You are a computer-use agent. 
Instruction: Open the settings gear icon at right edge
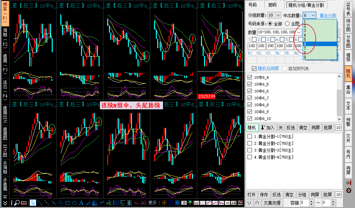tap(349, 190)
